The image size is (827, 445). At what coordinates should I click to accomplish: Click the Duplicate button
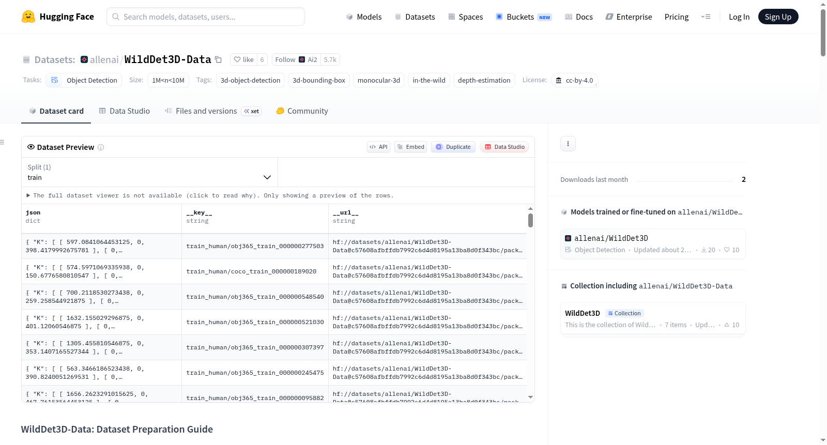pos(453,147)
